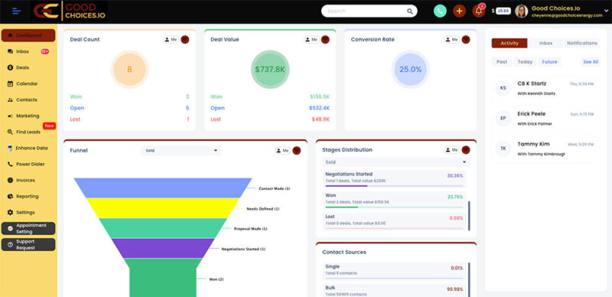Open the Stages Distribution Sold dropdown
The image size is (612, 297).
coord(396,162)
